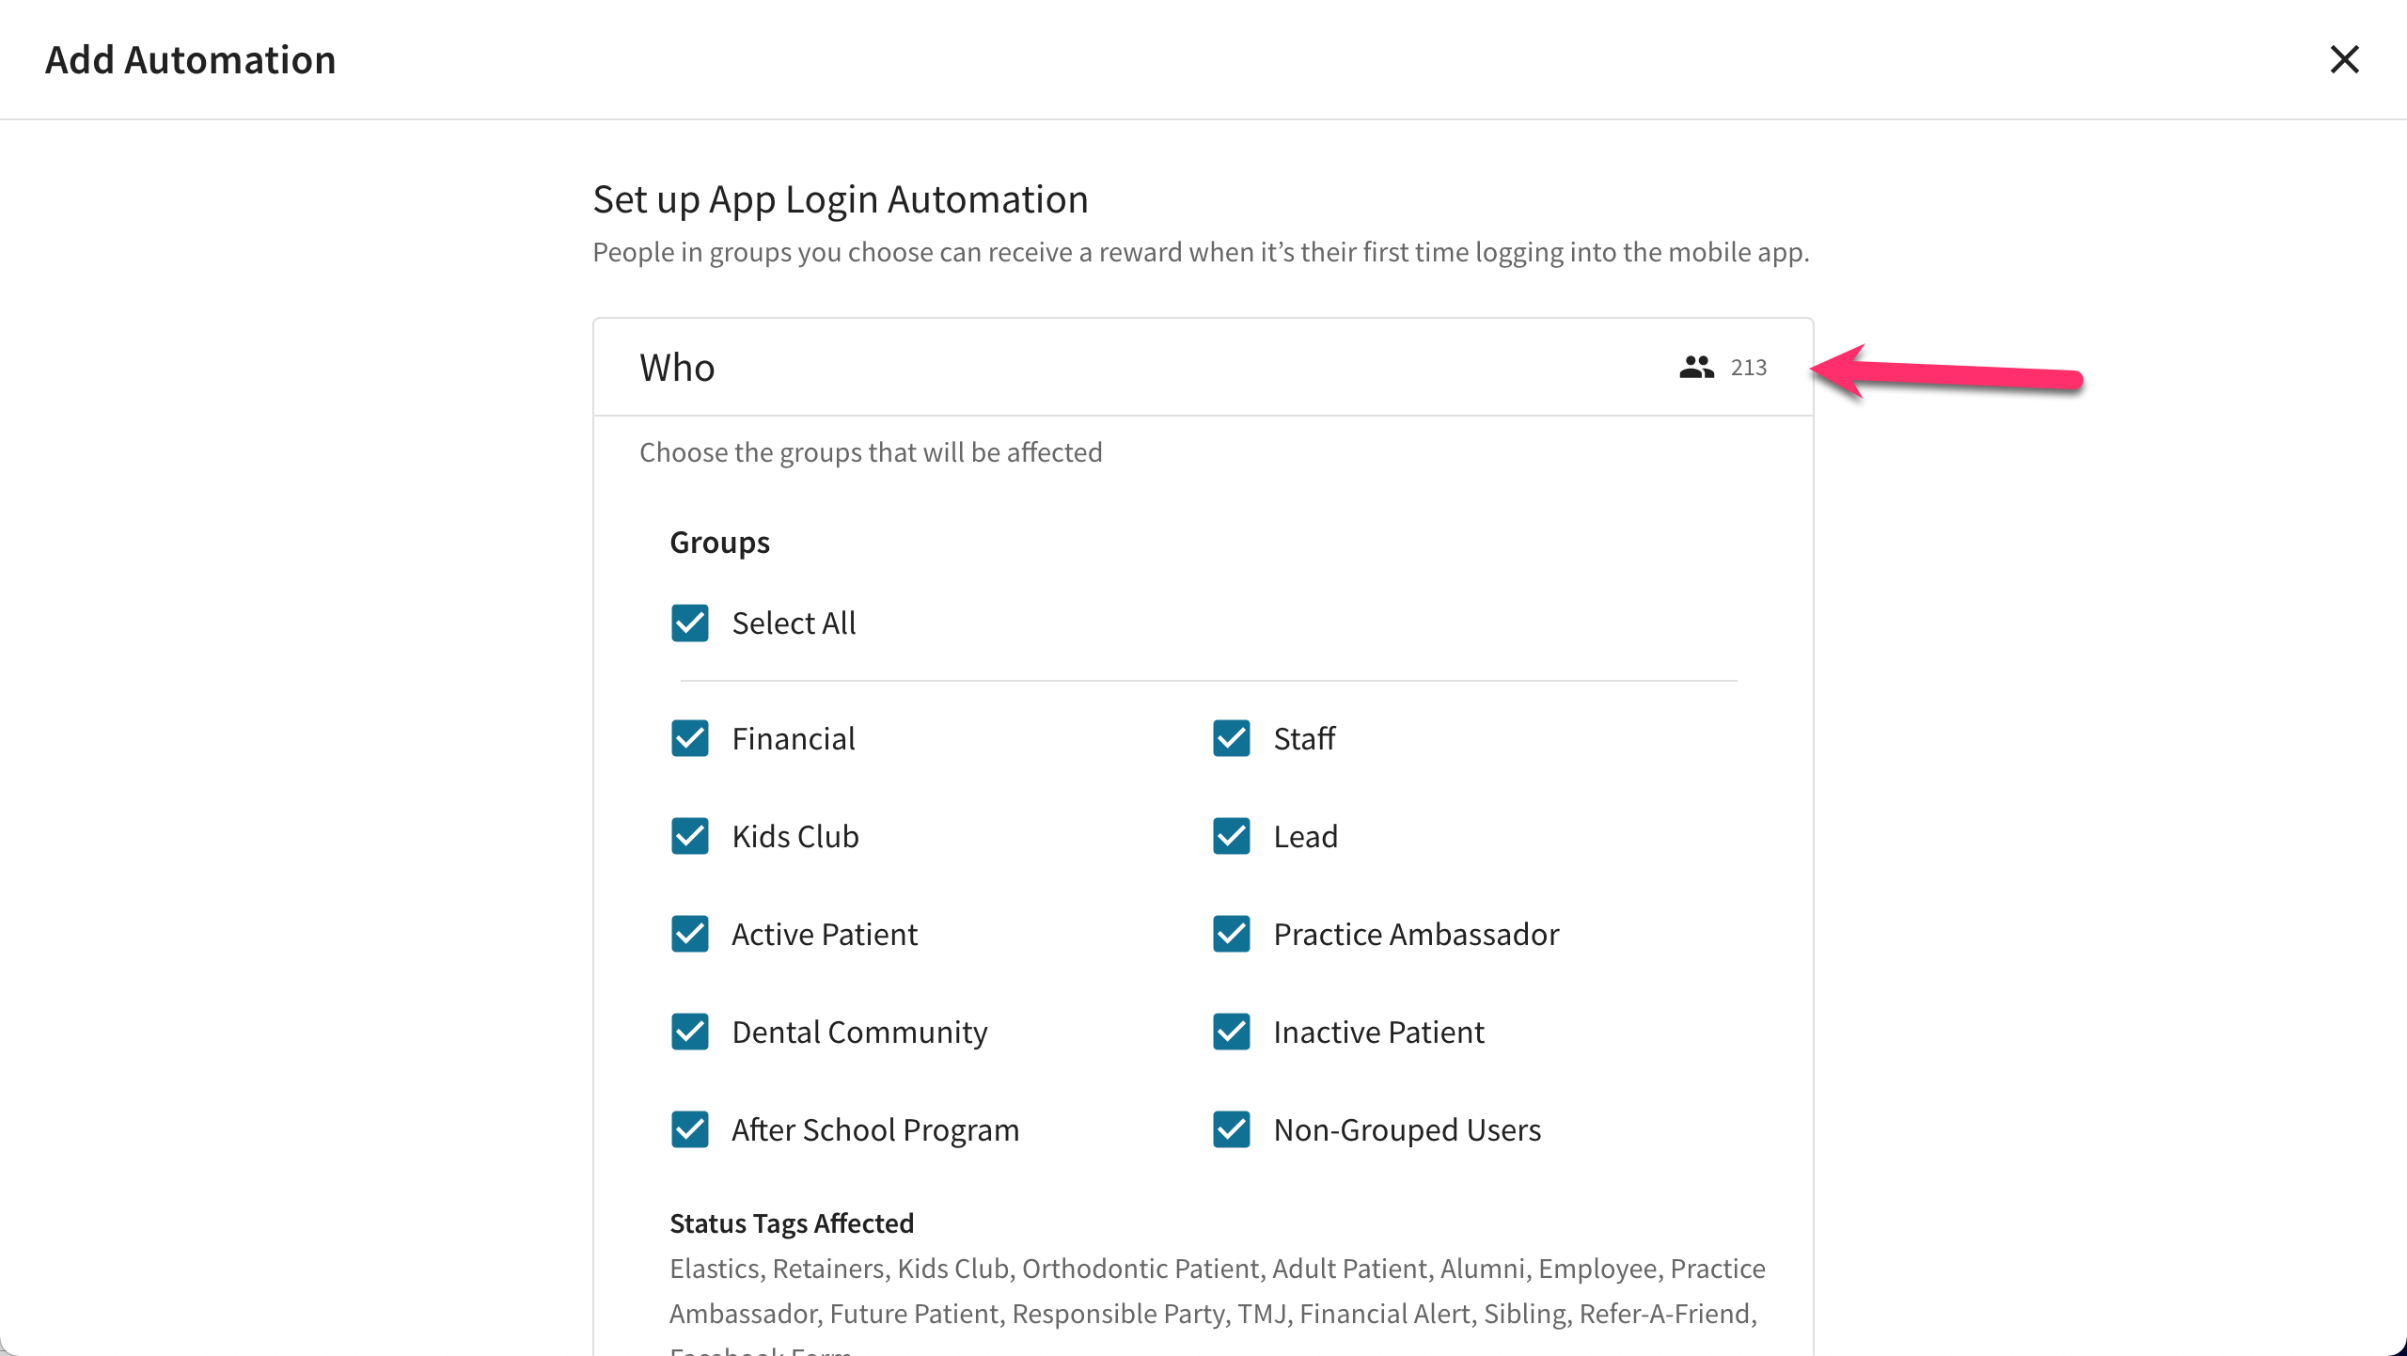The width and height of the screenshot is (2407, 1356).
Task: Uncheck the Lead group checkbox
Action: [x=1232, y=836]
